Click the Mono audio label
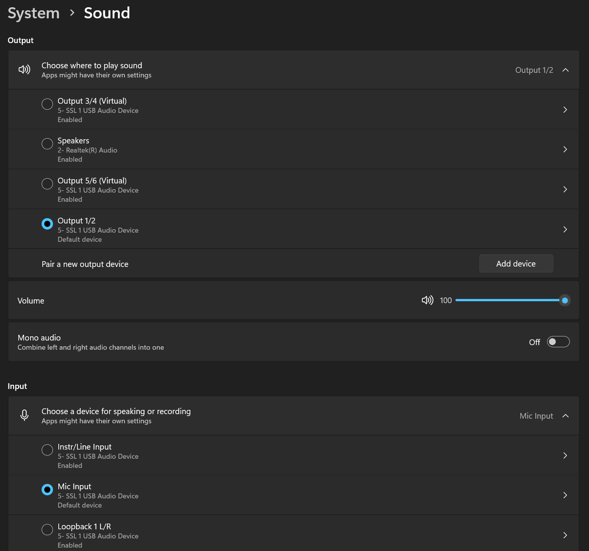The image size is (589, 551). (x=39, y=337)
